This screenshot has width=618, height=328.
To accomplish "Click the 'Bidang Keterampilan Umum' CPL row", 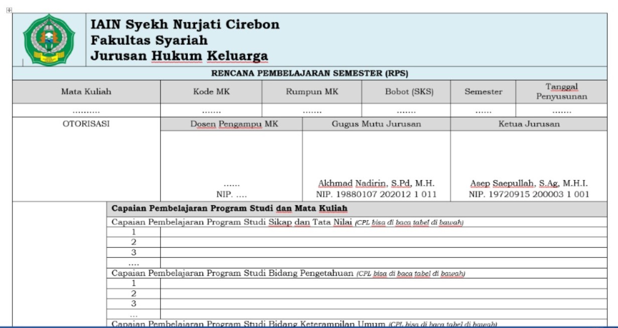I will pos(356,324).
